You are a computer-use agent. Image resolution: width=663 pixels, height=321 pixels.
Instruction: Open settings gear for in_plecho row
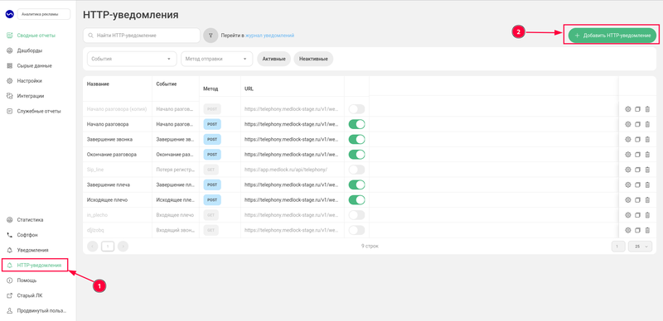(x=628, y=215)
